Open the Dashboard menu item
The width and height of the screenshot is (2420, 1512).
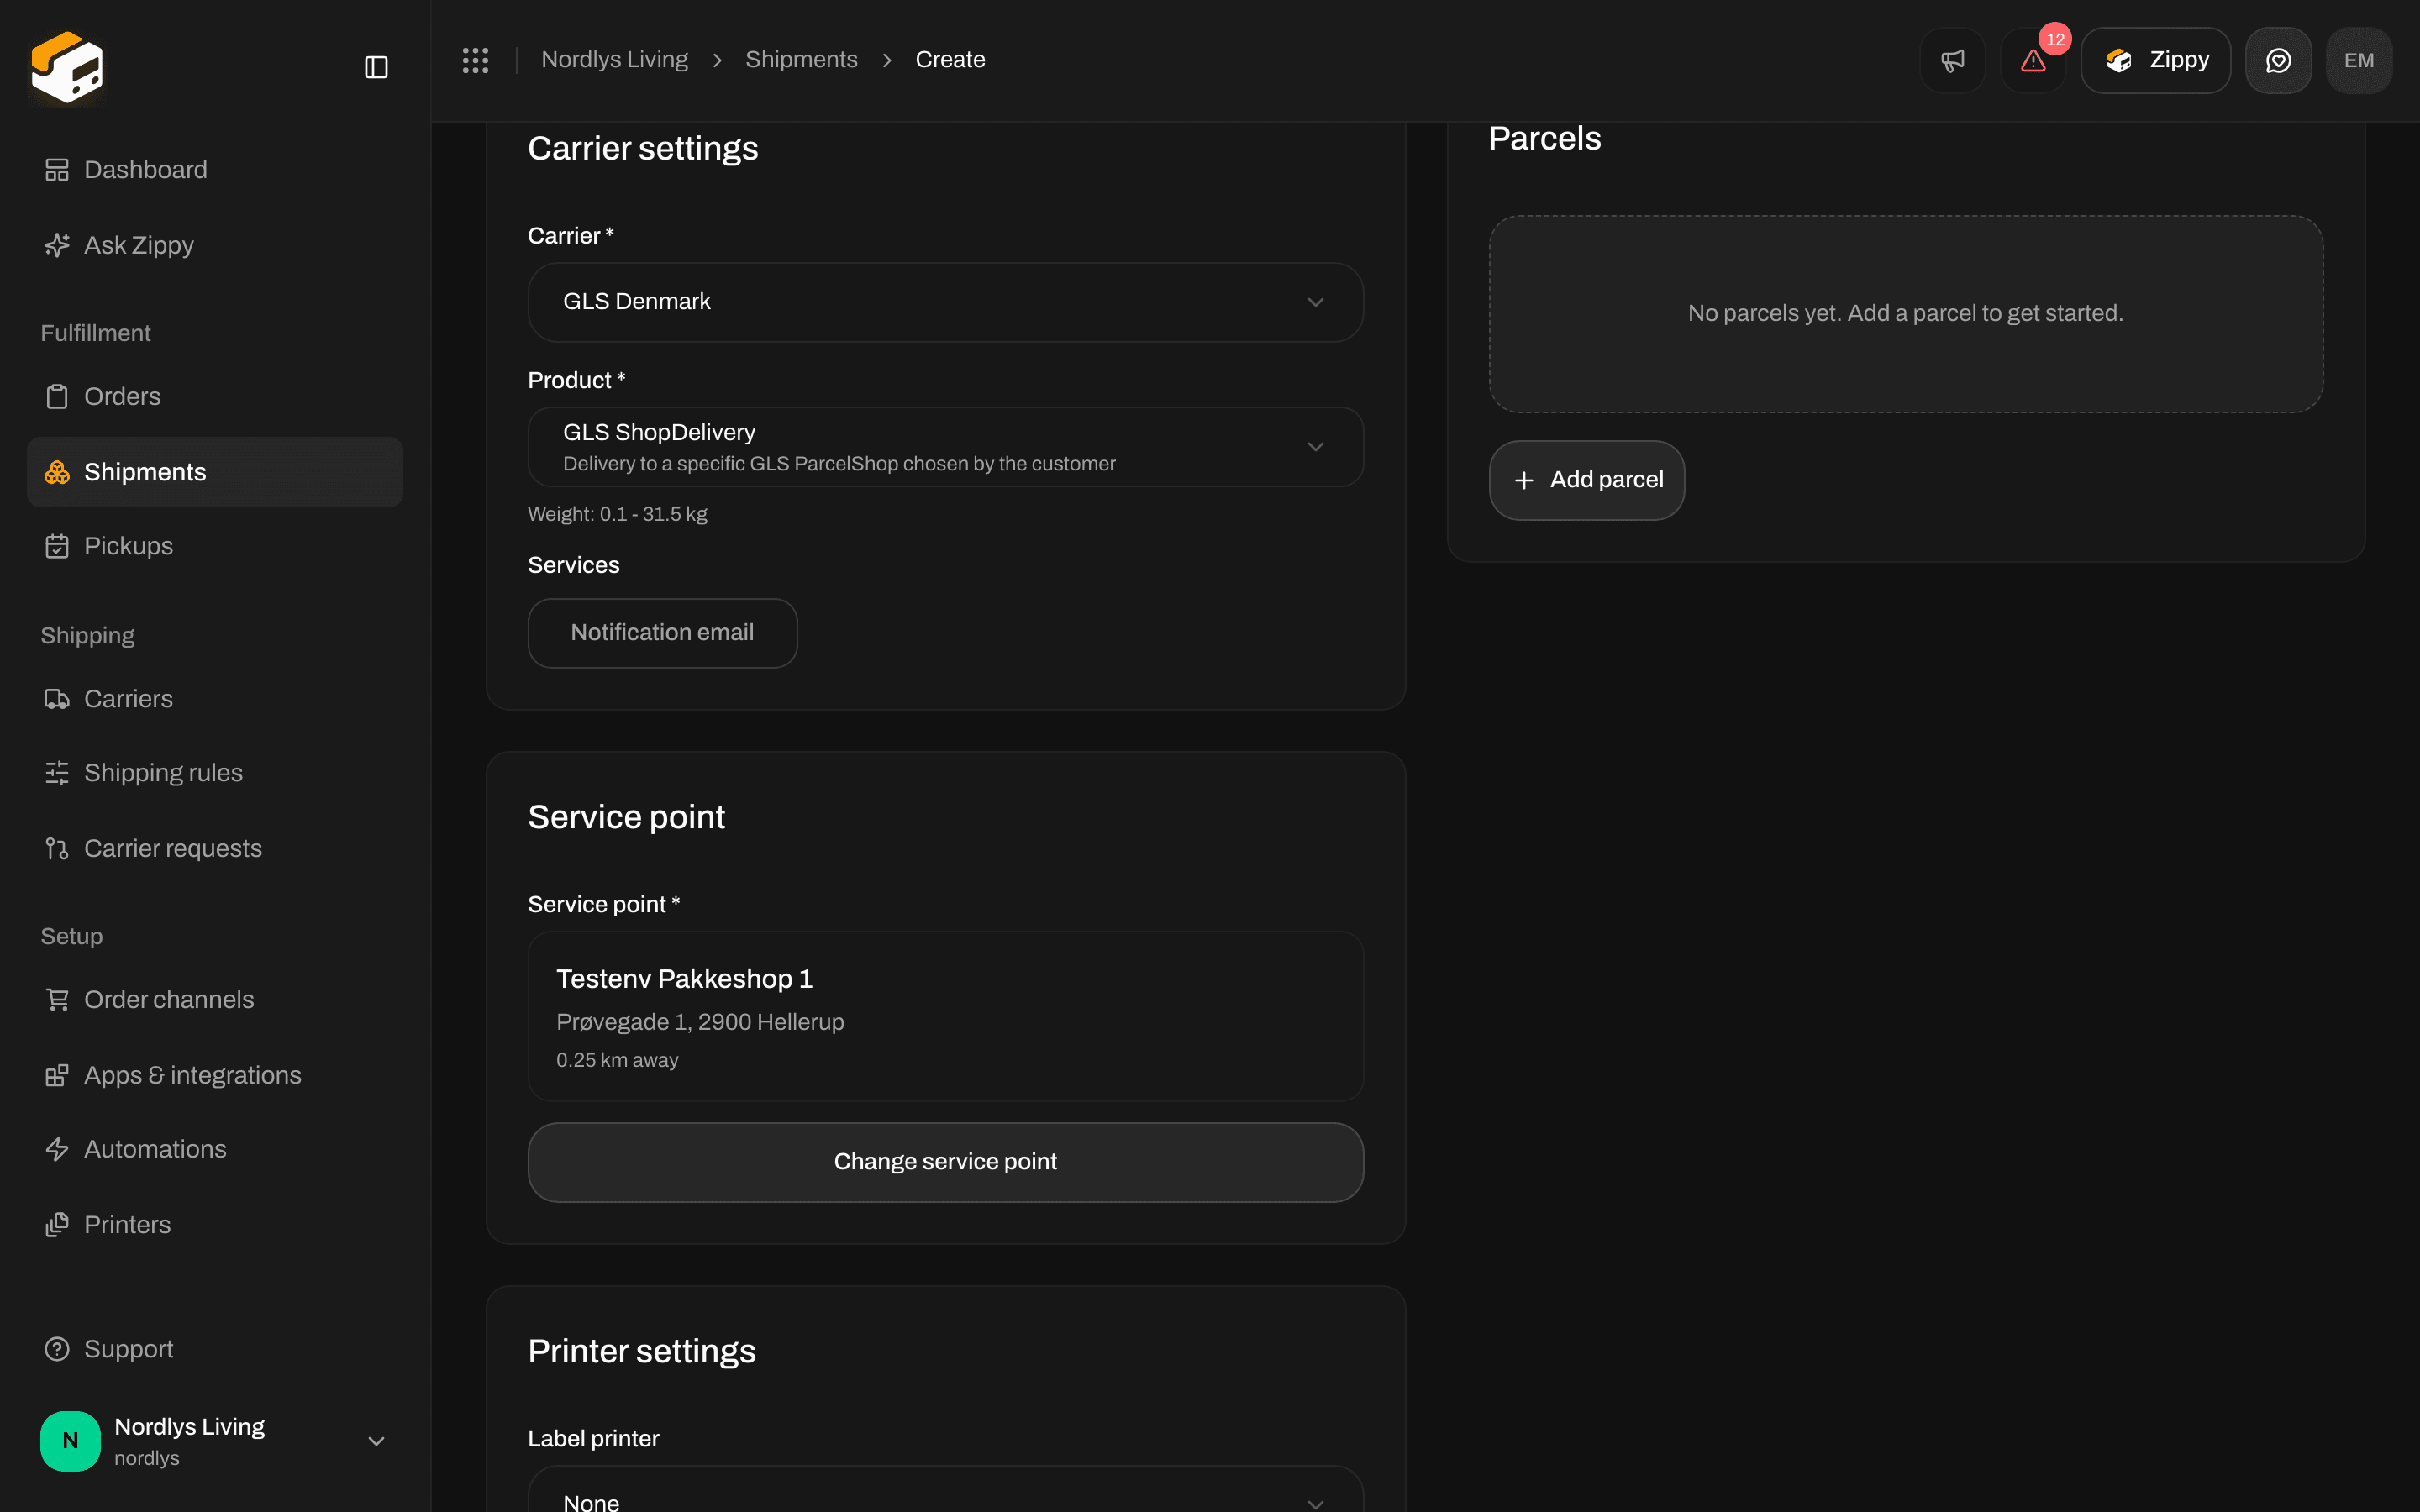214,170
